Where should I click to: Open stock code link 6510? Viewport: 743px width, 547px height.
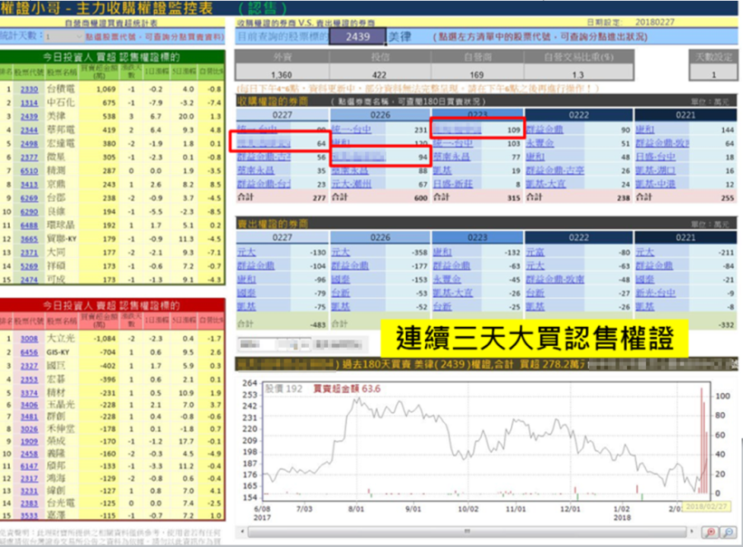pos(29,171)
